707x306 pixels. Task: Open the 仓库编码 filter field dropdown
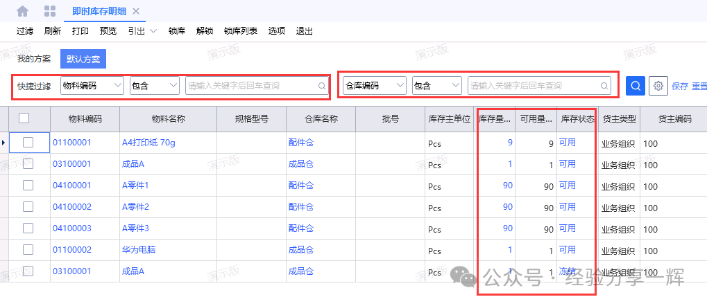[x=399, y=86]
